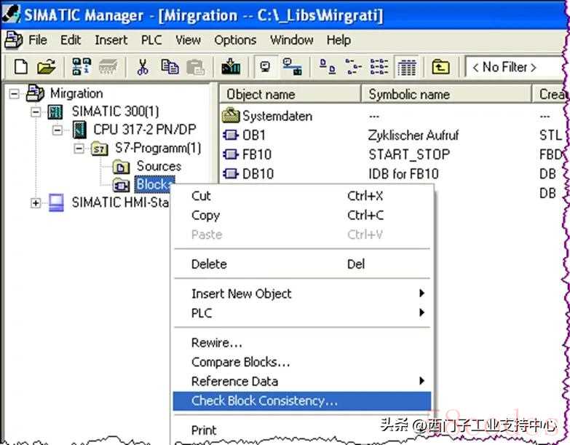Open the Edit menu
Viewport: 570px width, 445px height.
point(71,40)
